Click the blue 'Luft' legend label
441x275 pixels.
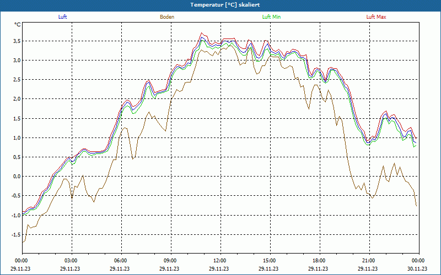click(x=62, y=17)
